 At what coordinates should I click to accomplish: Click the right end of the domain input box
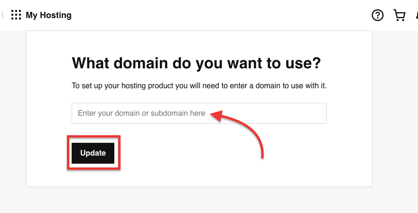[x=318, y=113]
